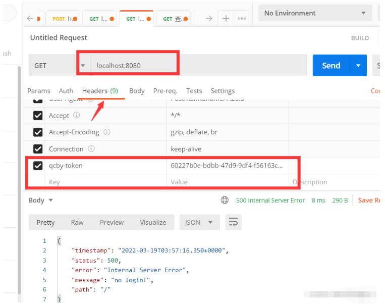
Task: Click the 500 Internal Server Error status
Action: coord(270,200)
